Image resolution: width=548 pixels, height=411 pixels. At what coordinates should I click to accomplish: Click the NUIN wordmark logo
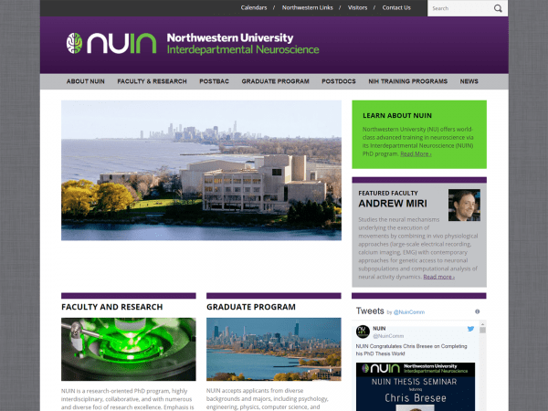pos(121,43)
